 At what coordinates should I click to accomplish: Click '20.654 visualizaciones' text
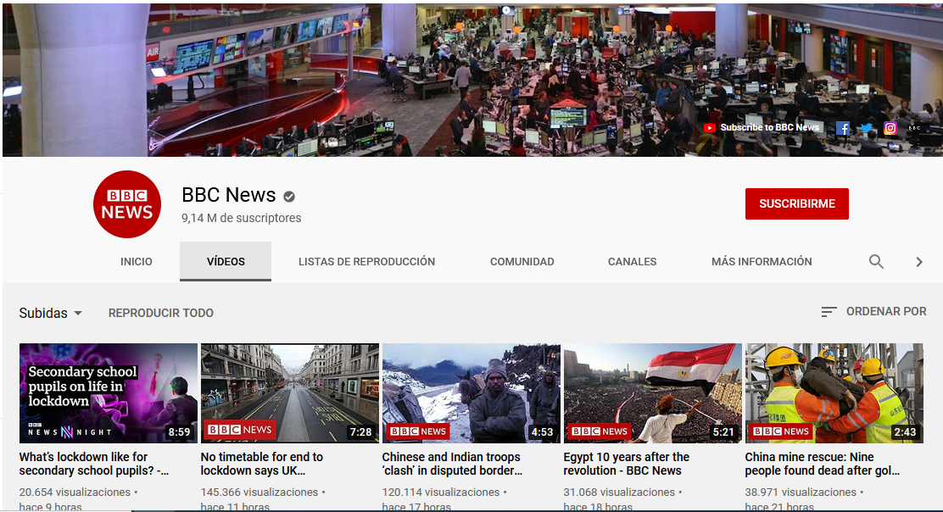tap(75, 493)
